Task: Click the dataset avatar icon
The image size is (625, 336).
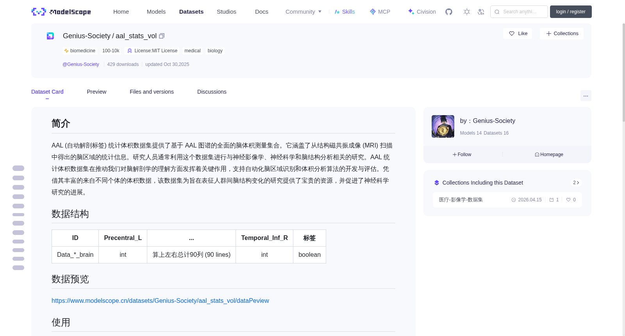Action: [50, 36]
